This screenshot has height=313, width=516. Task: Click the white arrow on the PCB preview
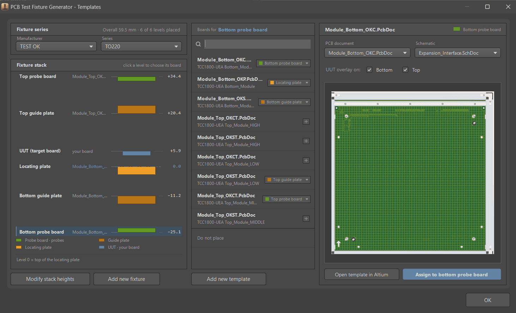[x=339, y=243]
